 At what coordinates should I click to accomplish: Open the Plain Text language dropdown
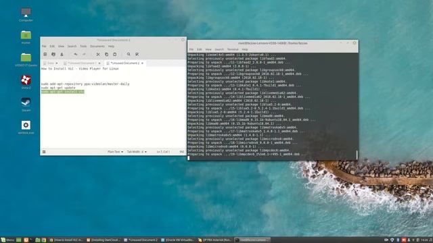tap(115, 152)
